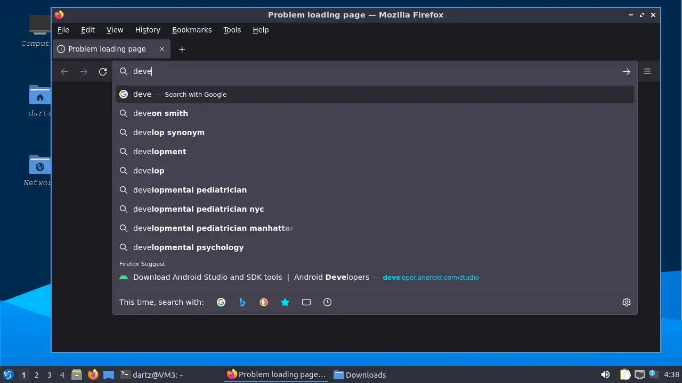Search history using the clock icon
682x383 pixels.
328,302
